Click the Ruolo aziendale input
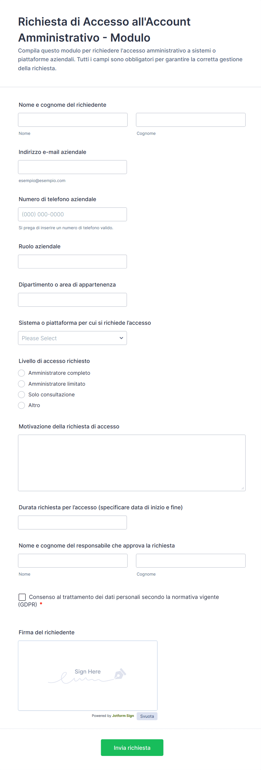This screenshot has height=770, width=261. 73,262
